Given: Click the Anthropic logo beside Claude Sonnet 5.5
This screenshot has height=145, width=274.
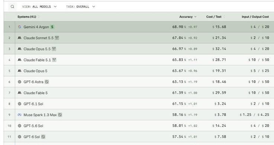Looking at the screenshot, I should [20, 38].
